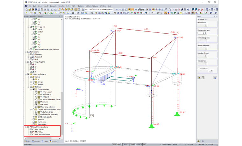Click the Member diagrams factor input field
242x146 pixels.
(201, 33)
